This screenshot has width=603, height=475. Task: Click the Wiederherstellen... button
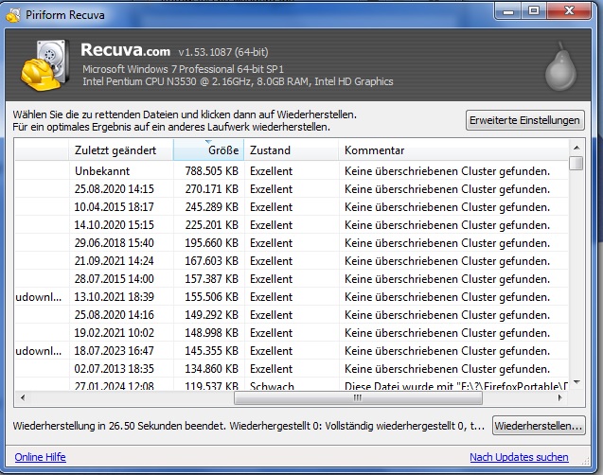539,426
